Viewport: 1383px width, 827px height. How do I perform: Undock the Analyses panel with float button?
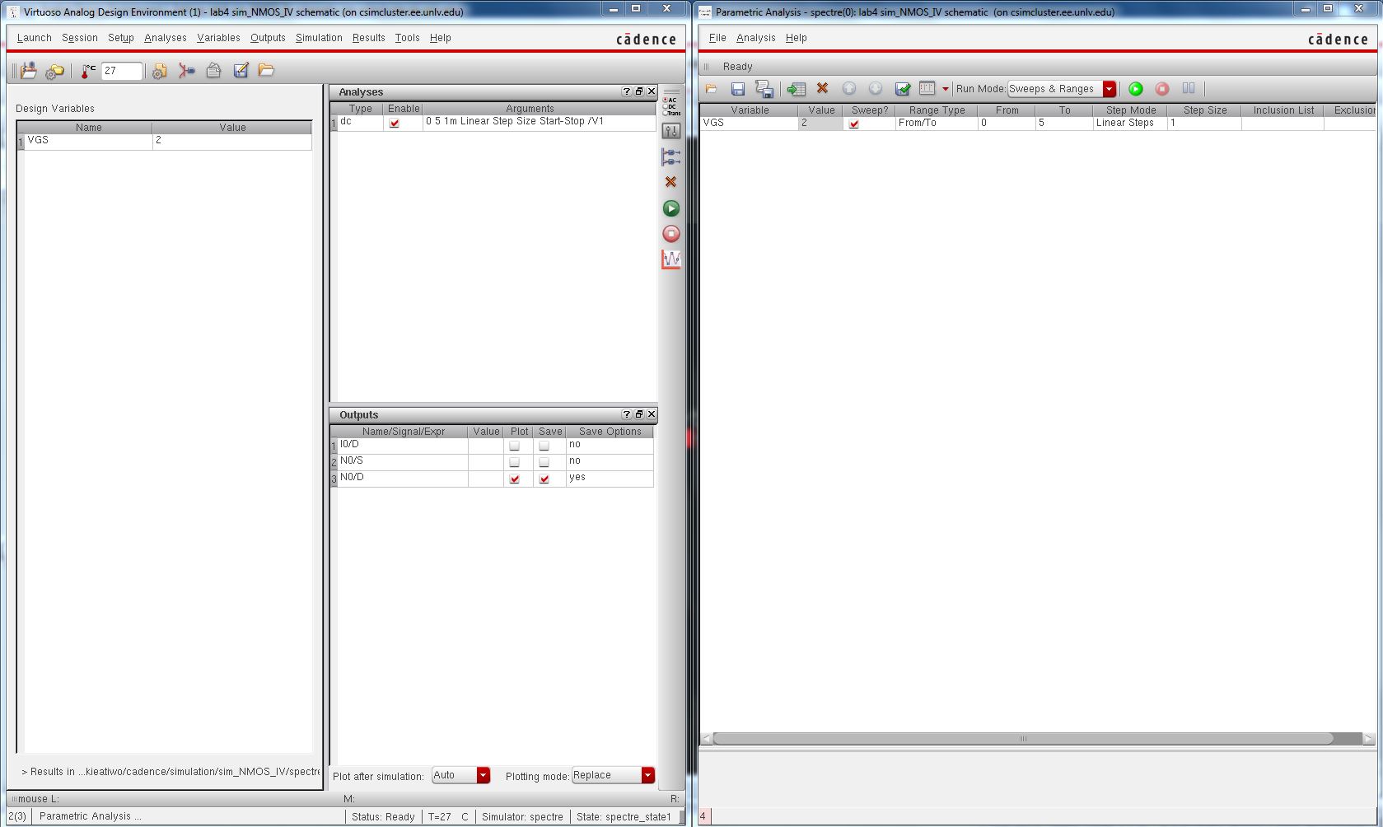(638, 91)
